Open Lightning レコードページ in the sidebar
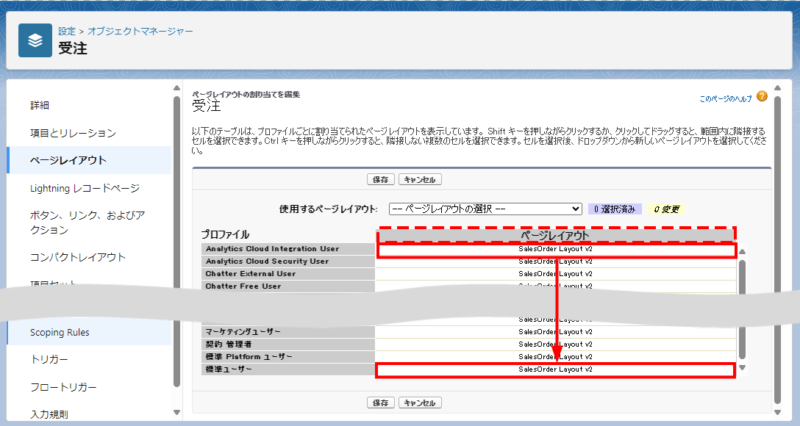Image resolution: width=800 pixels, height=426 pixels. (85, 188)
